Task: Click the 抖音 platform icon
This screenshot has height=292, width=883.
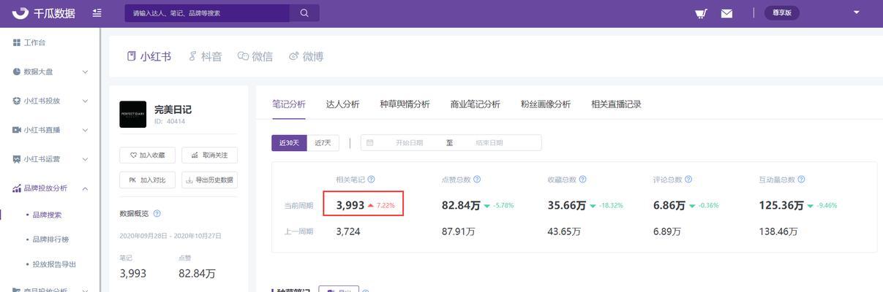Action: tap(193, 56)
